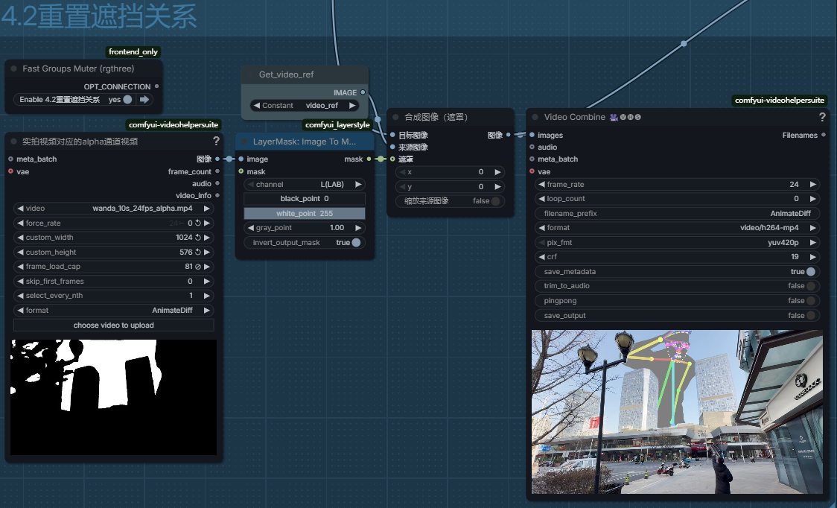
Task: Click the filename_prefix AnimateDiff text field
Action: [676, 214]
